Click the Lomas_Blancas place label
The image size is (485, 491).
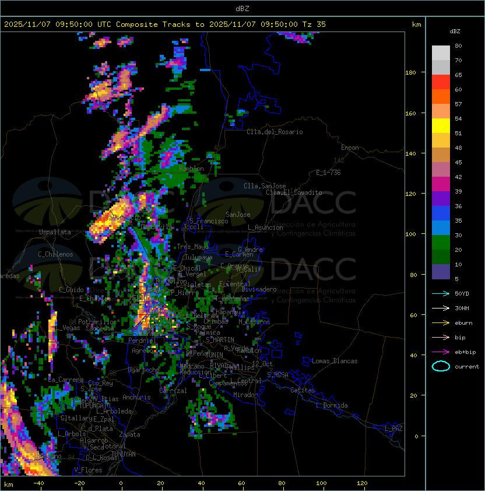(335, 361)
